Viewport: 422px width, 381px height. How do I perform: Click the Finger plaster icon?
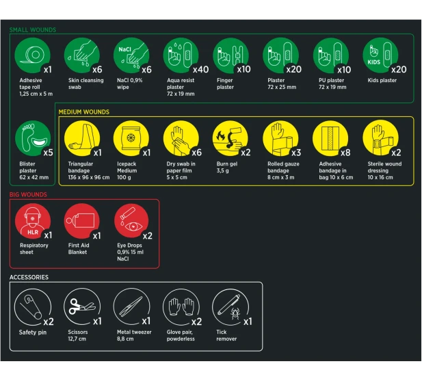(230, 55)
